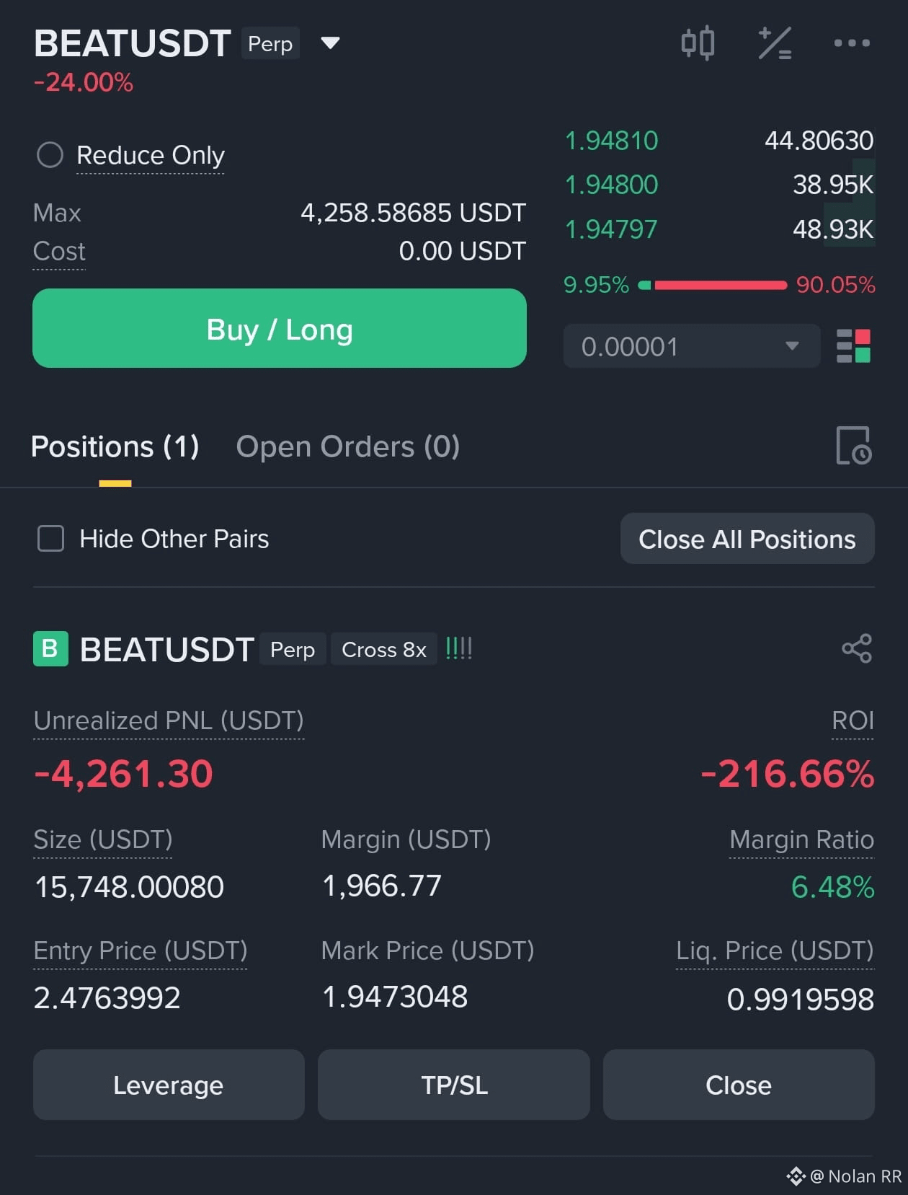Tap the buy/sell ratio bar
Screen dimensions: 908x1195
(x=719, y=285)
